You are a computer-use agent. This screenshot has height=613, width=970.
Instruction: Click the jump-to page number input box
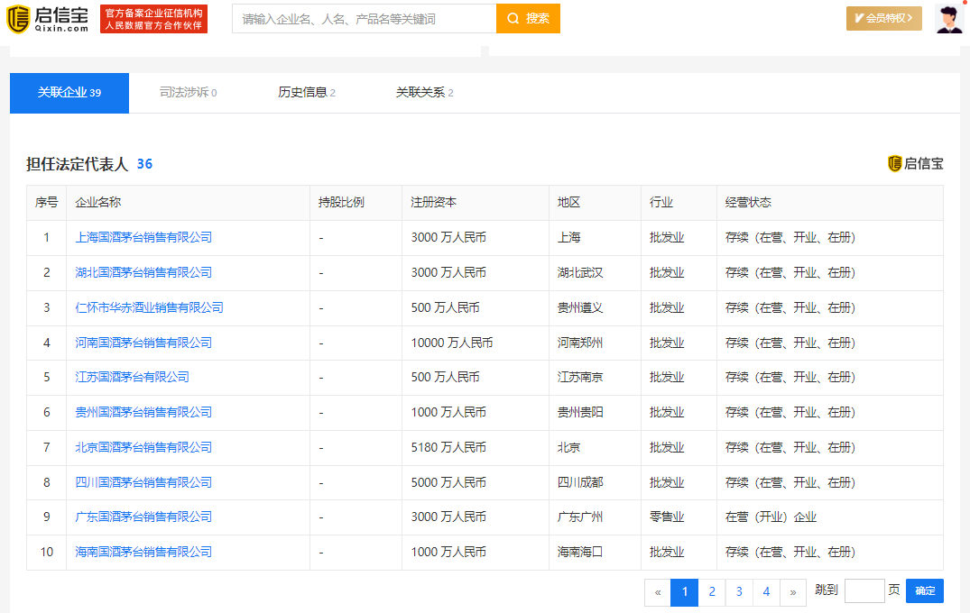coord(864,591)
